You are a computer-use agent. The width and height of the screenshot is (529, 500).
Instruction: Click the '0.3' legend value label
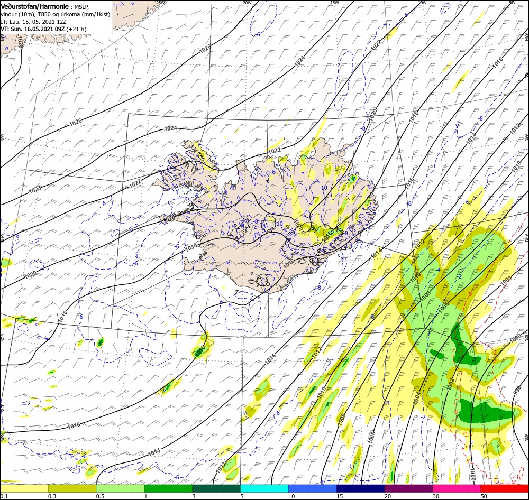point(52,496)
